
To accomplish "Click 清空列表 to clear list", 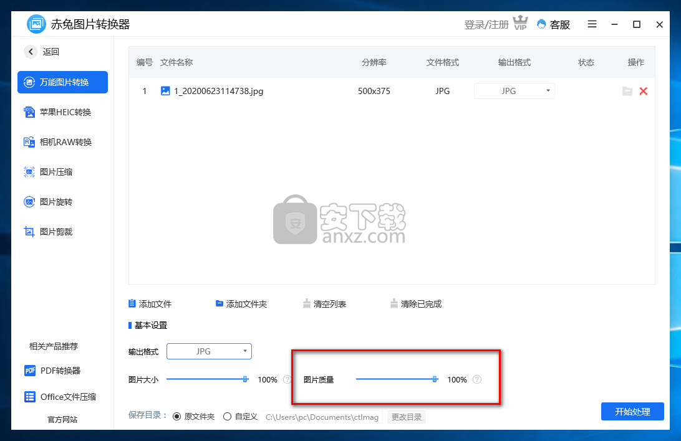I will [324, 304].
